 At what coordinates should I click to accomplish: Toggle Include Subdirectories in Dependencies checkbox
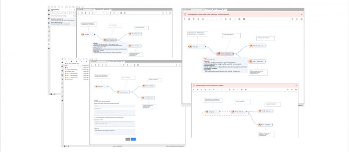(x=95, y=117)
